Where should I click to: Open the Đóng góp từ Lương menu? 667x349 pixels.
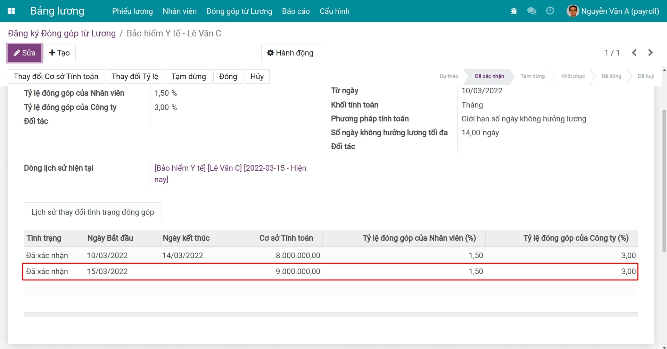[239, 11]
